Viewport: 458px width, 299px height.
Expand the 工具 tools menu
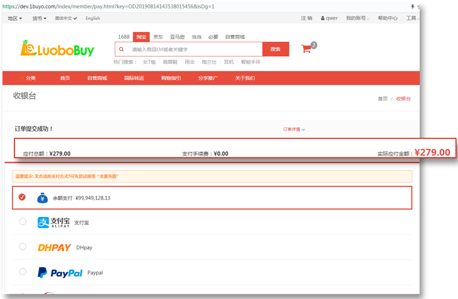coord(412,18)
